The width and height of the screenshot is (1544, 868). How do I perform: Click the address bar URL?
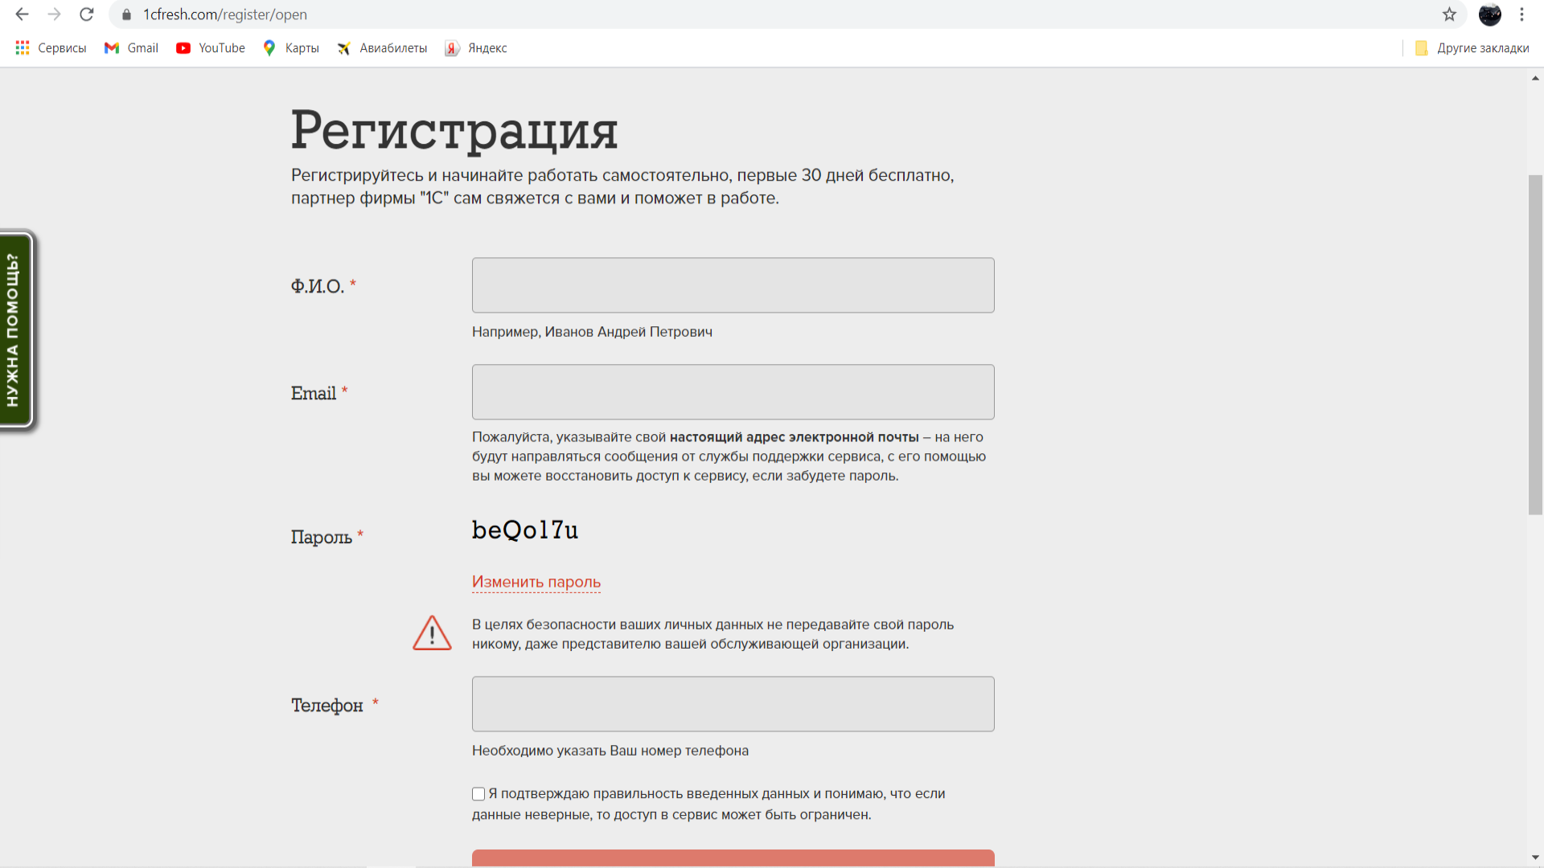225,14
